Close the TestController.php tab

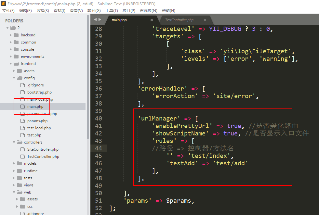pyautogui.click(x=205, y=20)
